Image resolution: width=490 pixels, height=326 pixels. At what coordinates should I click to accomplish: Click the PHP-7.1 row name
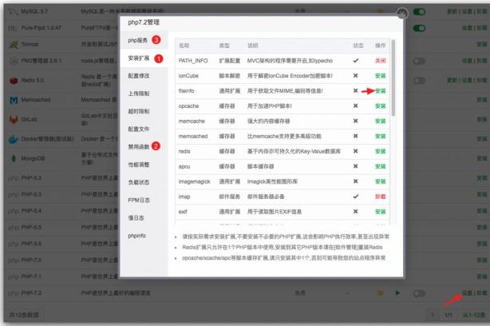click(x=31, y=276)
